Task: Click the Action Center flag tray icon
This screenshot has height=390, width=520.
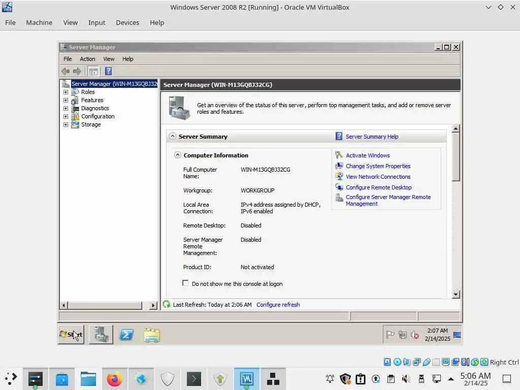Action: pyautogui.click(x=390, y=335)
